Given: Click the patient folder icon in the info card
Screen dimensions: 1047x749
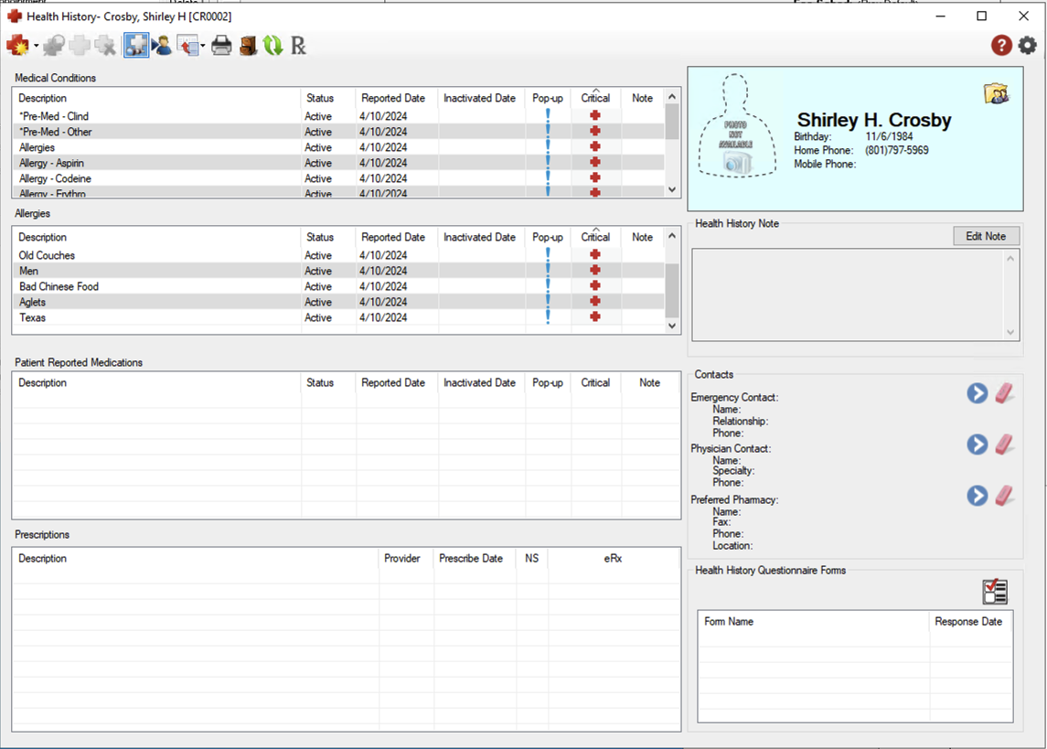Looking at the screenshot, I should coord(995,93).
